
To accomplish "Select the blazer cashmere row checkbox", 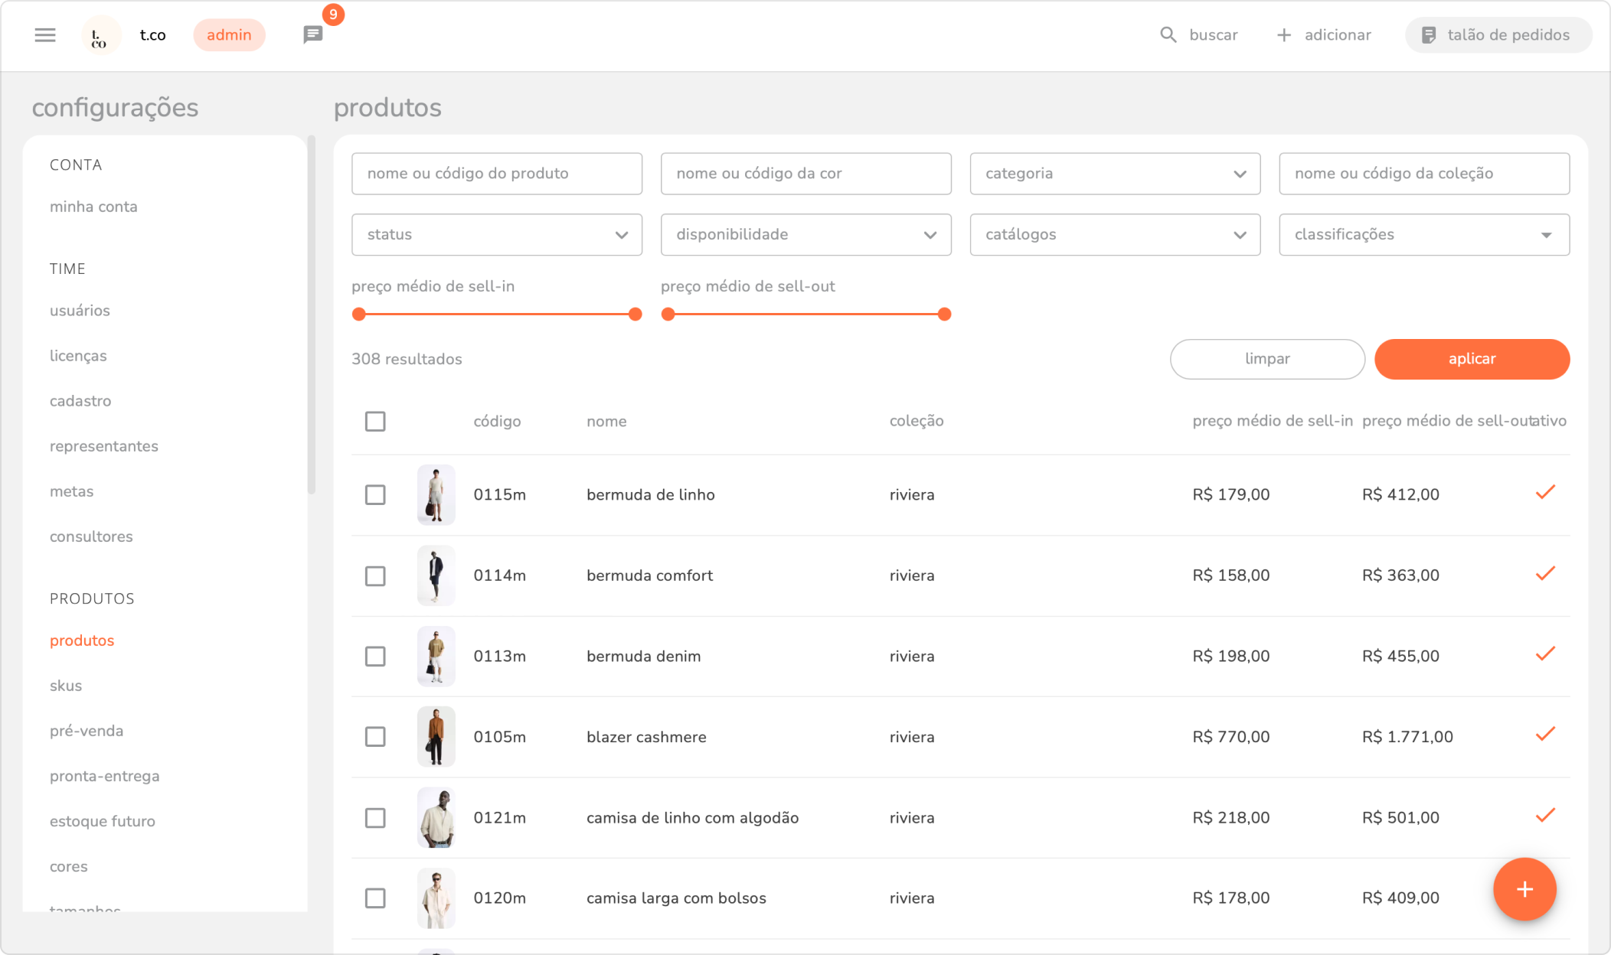I will [375, 737].
